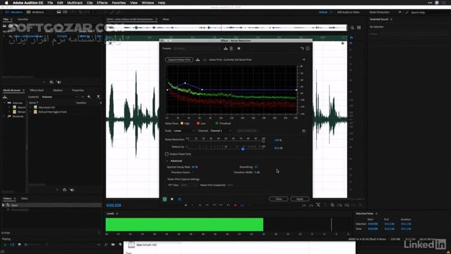The width and height of the screenshot is (451, 254).
Task: Open Media Browser Contents Volumes dropdown
Action: click(60, 97)
